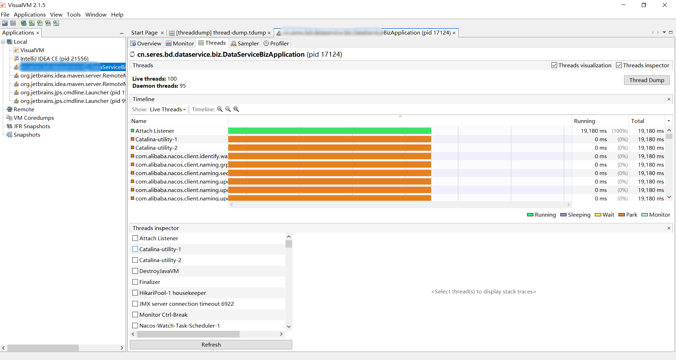Check the DestroyJavaVM checkbox

135,271
